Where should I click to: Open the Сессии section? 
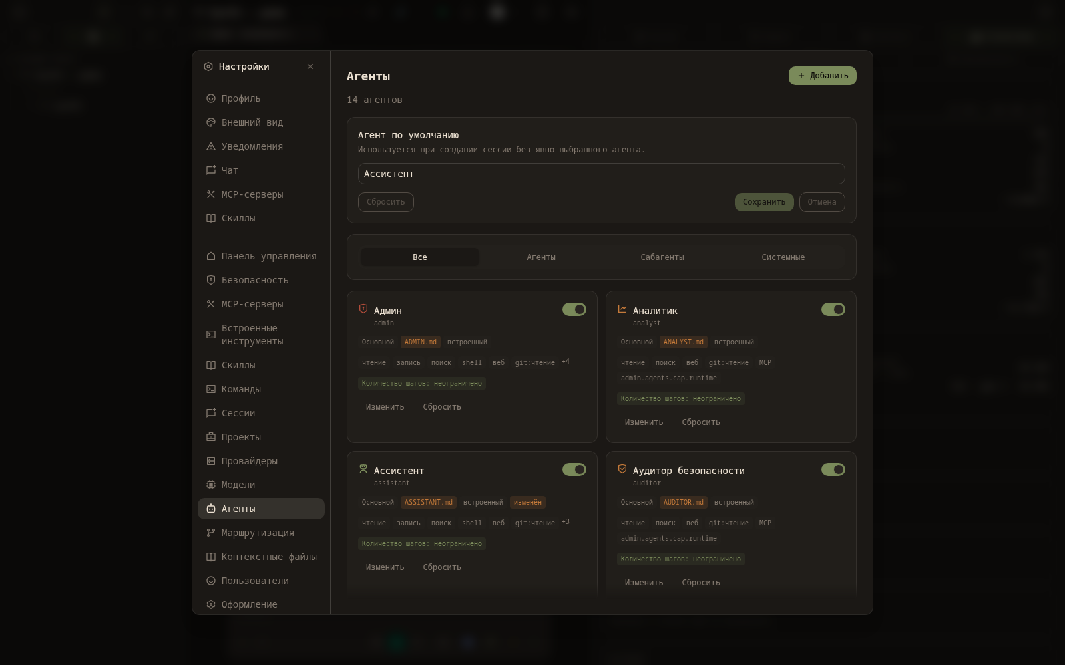261,413
